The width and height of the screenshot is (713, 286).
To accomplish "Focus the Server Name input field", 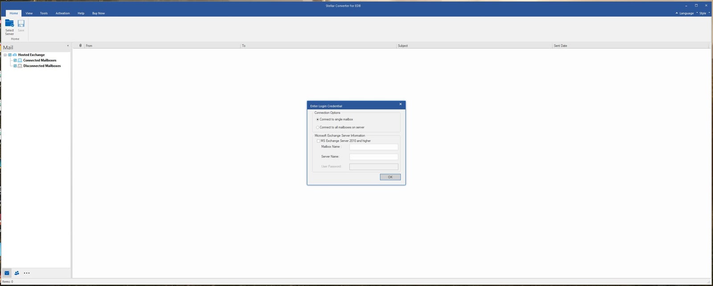I will (373, 157).
